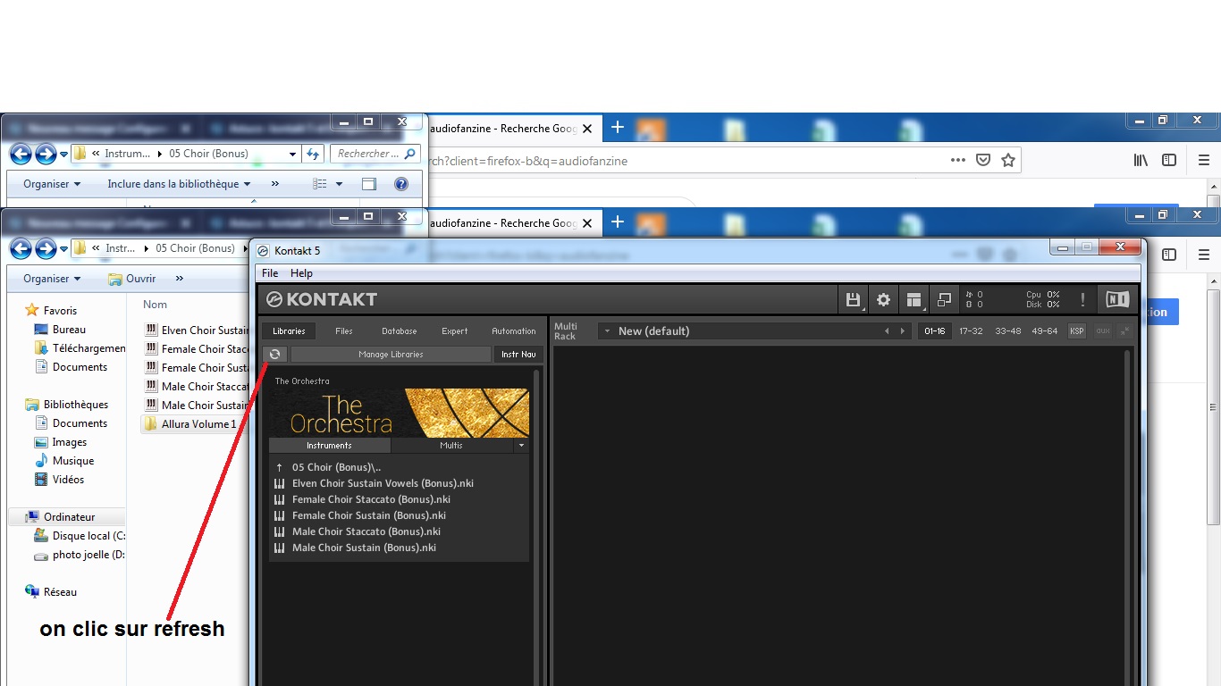Open the dropdown arrow next to Multis

click(x=521, y=446)
